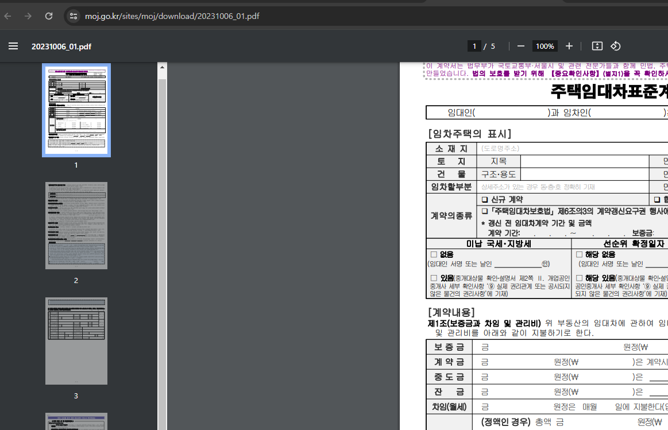Click the 계약의종류 cell label
The height and width of the screenshot is (430, 668).
451,216
